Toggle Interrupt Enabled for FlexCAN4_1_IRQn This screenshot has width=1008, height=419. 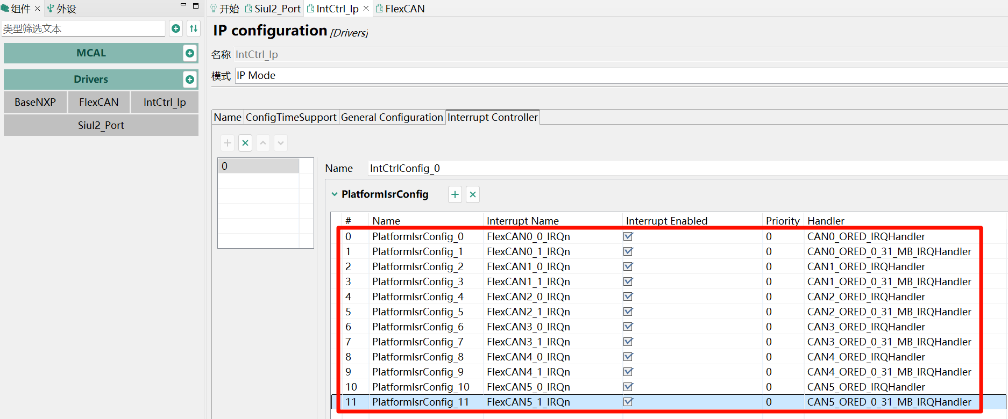click(628, 372)
